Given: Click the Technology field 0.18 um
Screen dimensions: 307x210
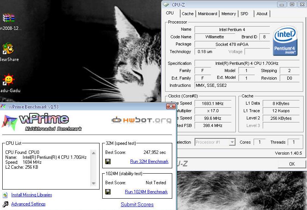Looking at the screenshot, I should tap(205, 52).
